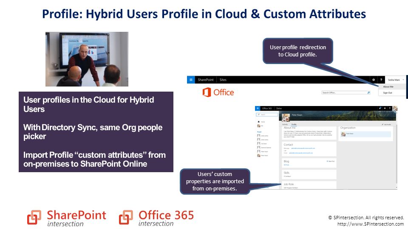Click the presenter photo on the slide

[x=87, y=59]
